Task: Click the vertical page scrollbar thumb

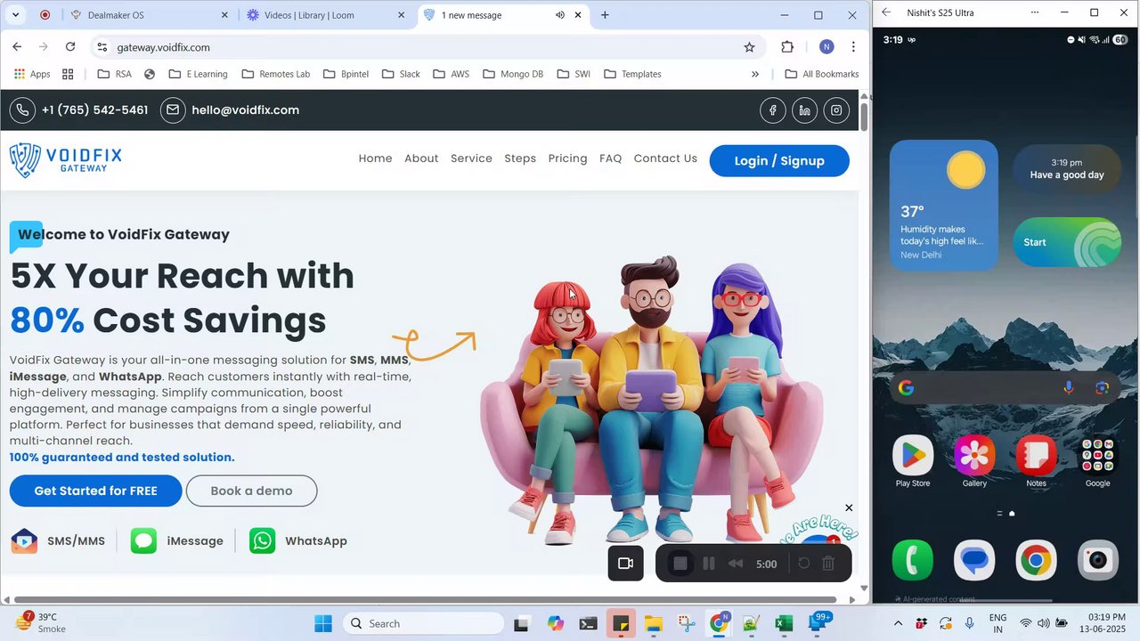Action: [x=864, y=116]
